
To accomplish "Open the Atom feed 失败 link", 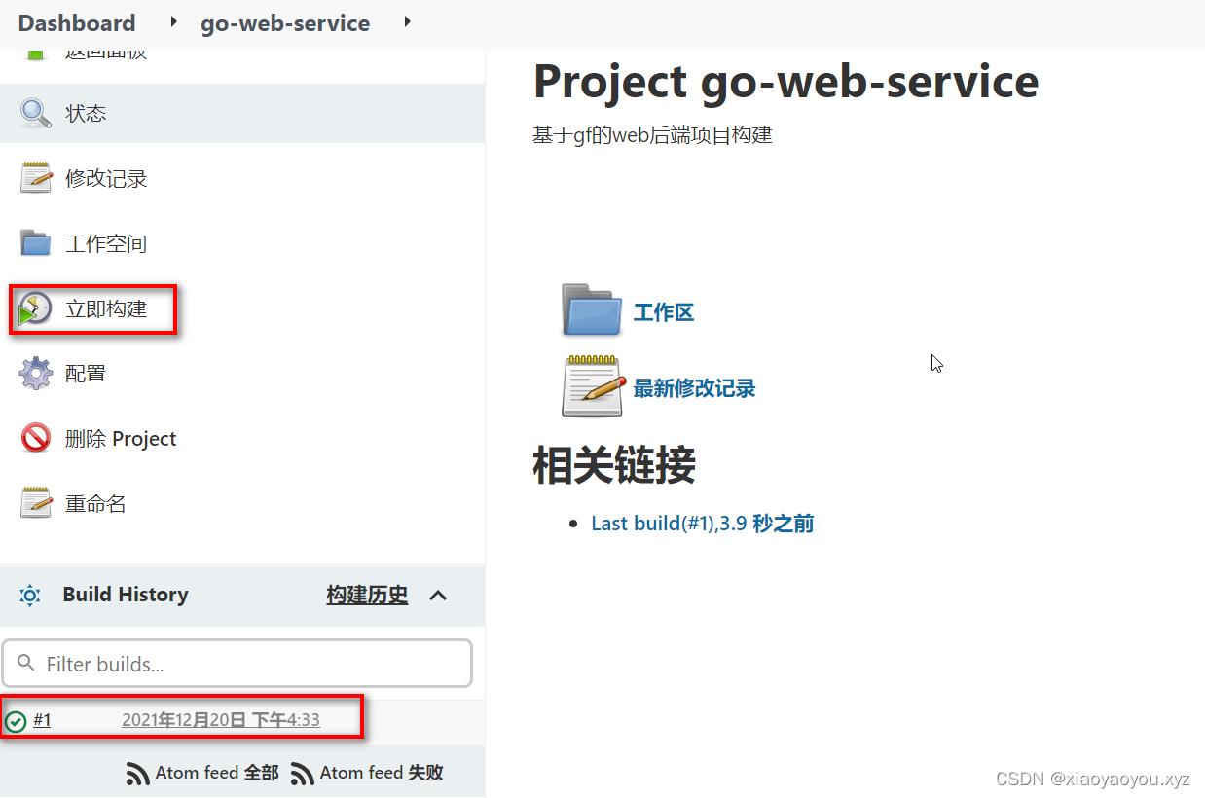I will 382,773.
